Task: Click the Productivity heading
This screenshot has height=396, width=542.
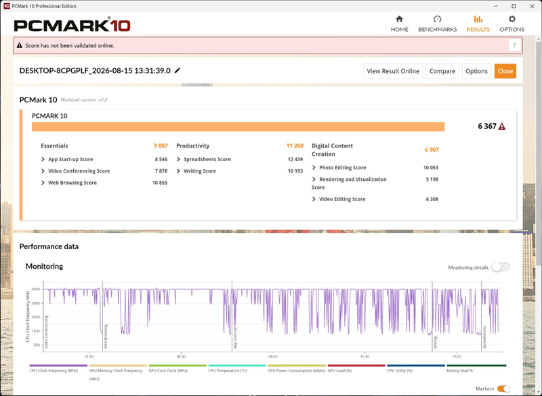Action: click(x=193, y=146)
